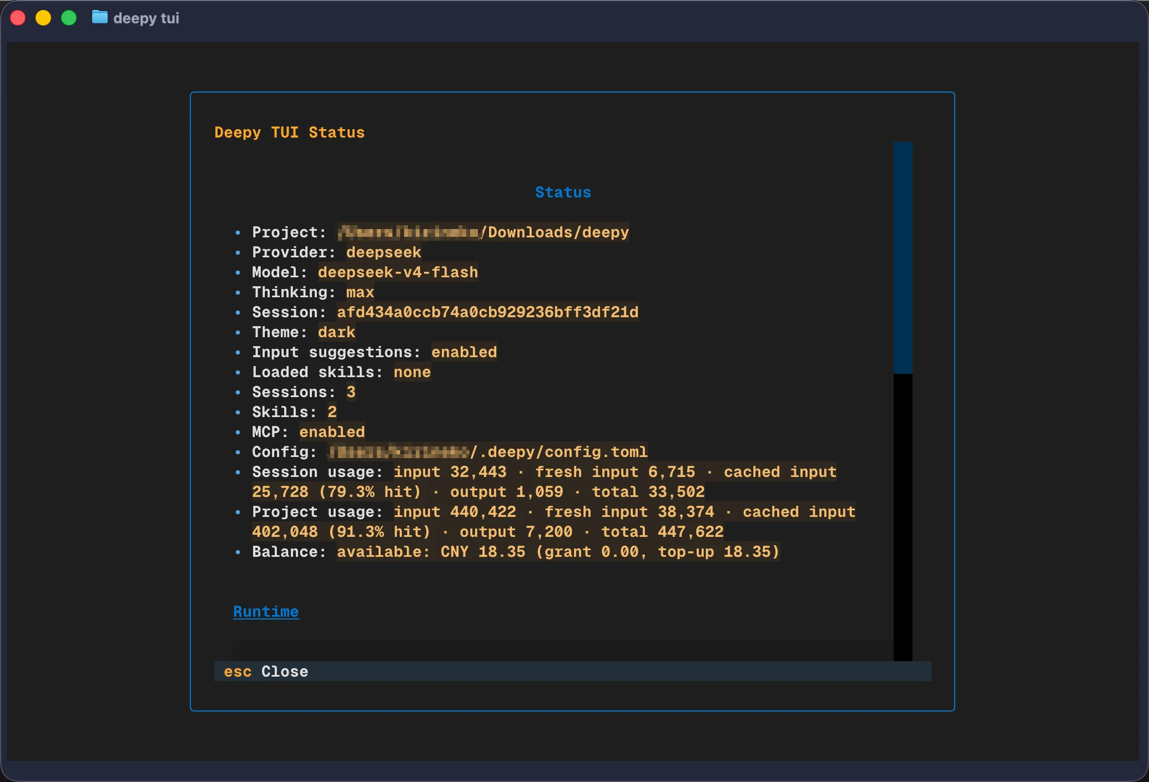Viewport: 1149px width, 782px height.
Task: Click Session usage 'total 33,502'
Action: pyautogui.click(x=648, y=491)
